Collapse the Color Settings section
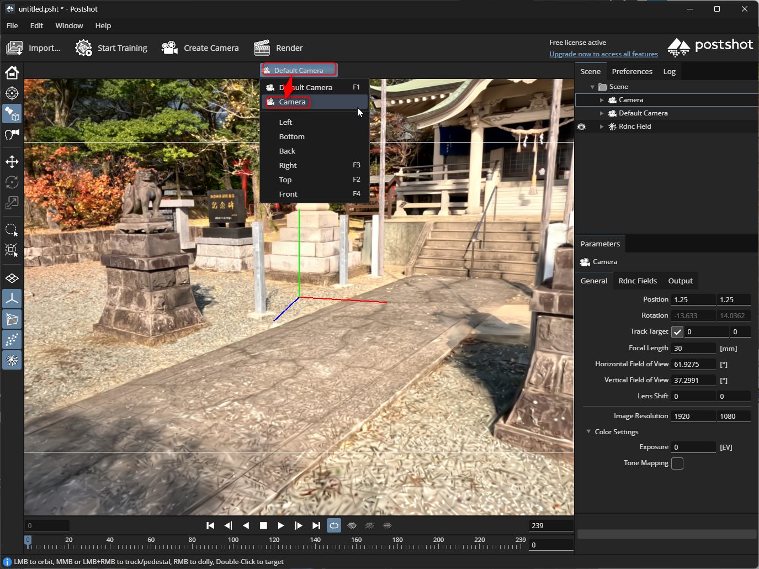Screen dimensions: 759x569 click(x=588, y=431)
